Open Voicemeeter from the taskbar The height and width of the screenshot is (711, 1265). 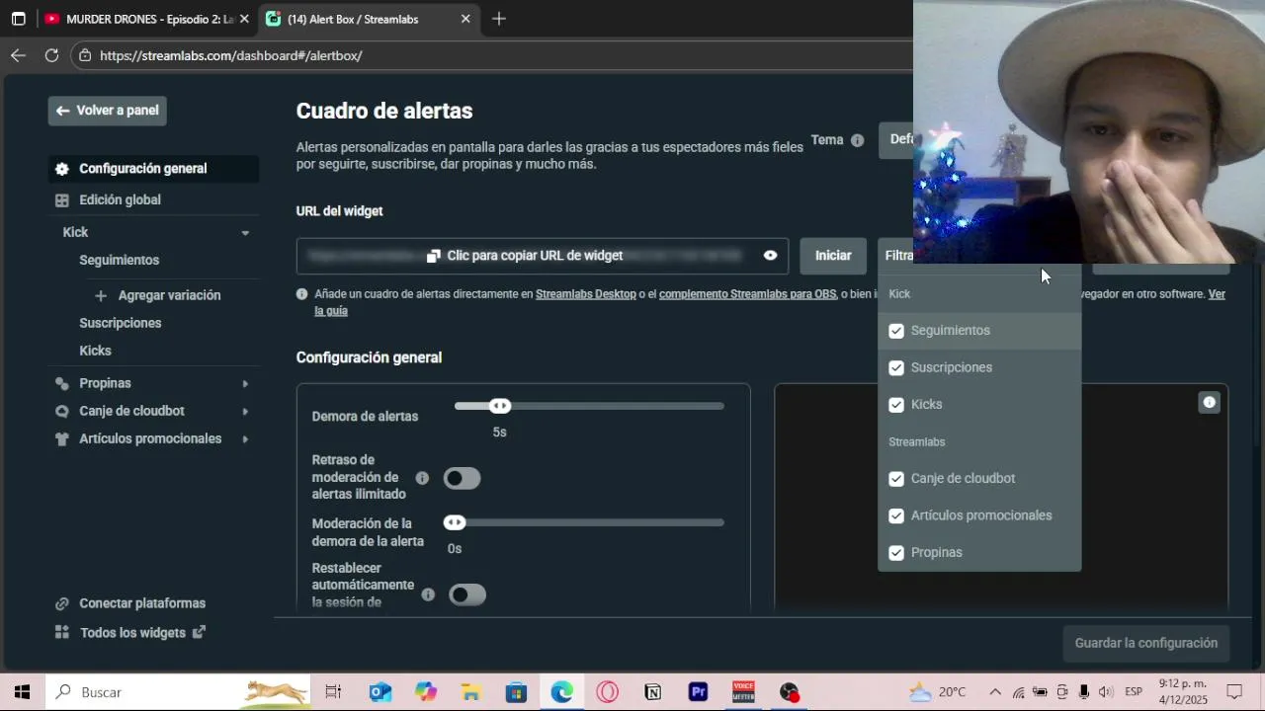[743, 692]
